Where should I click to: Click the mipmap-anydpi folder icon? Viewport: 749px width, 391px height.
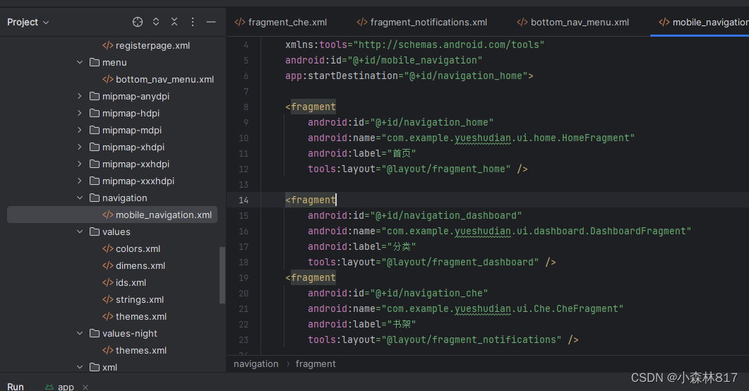(x=95, y=96)
